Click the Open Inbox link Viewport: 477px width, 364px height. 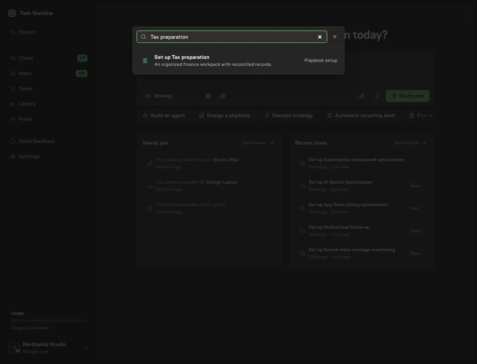point(258,143)
